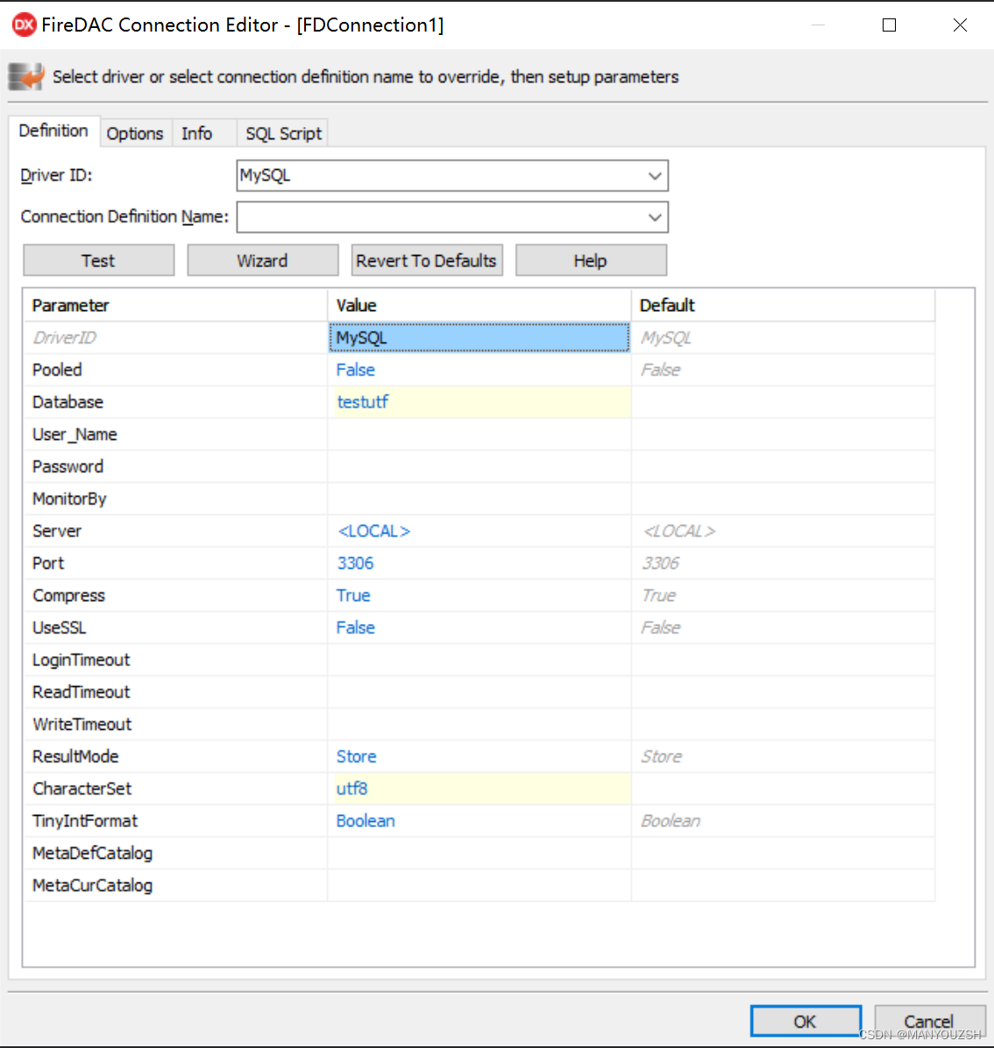
Task: Select the MetaCurCatalog parameter row
Action: [x=479, y=885]
